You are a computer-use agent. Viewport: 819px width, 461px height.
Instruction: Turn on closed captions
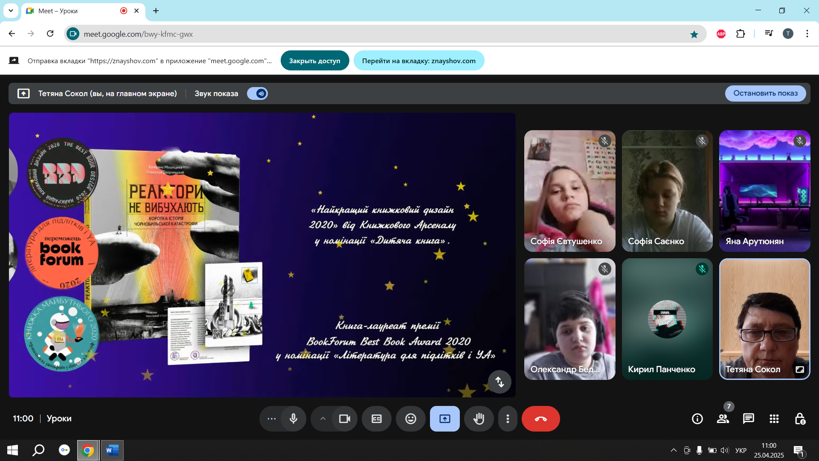[377, 419]
